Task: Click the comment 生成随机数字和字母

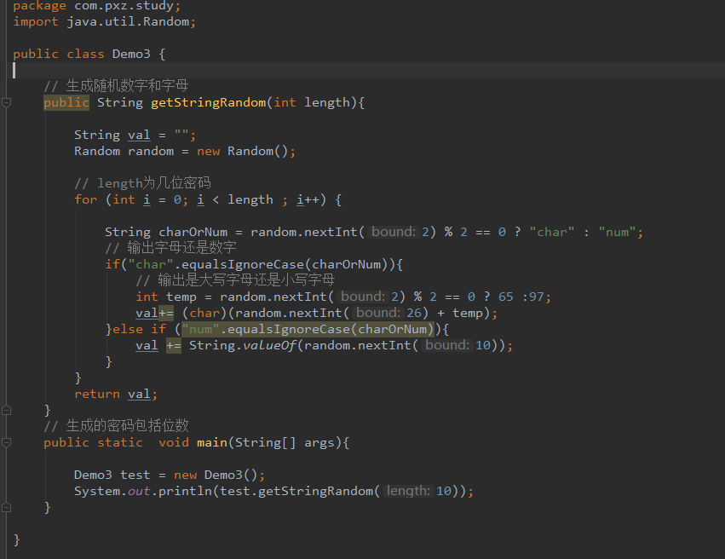Action: 116,85
